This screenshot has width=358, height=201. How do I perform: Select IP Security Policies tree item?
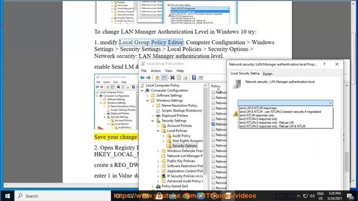185,176
